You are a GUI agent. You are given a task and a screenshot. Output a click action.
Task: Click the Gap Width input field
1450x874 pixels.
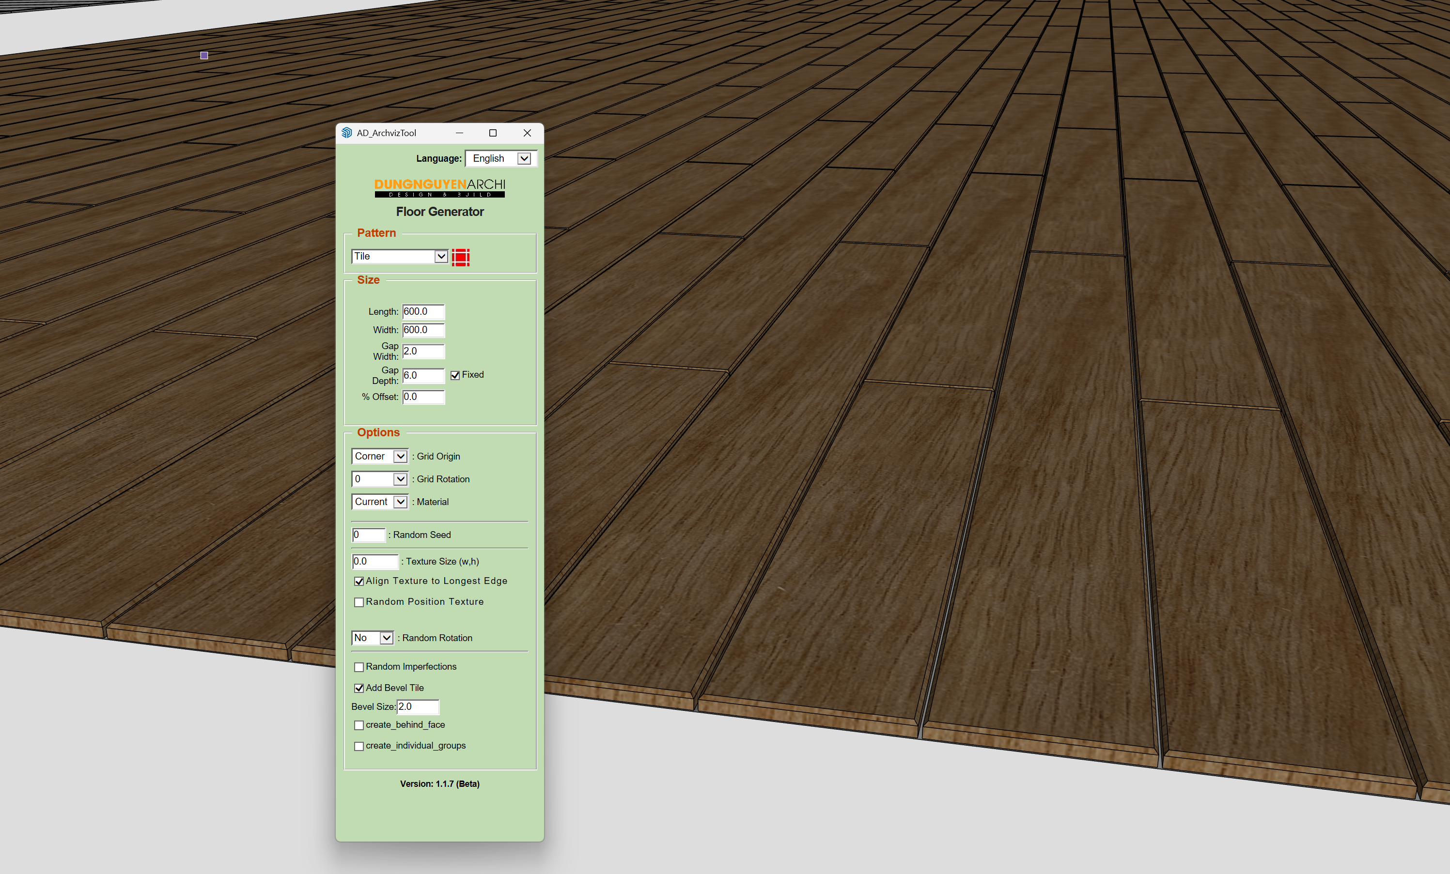(x=423, y=351)
